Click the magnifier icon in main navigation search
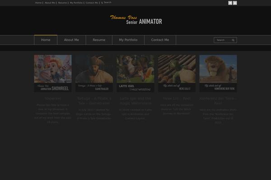Screen dimensions: 271x180 233,40
